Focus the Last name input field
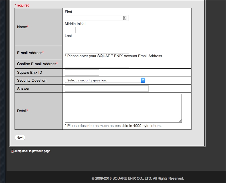This screenshot has height=183, width=226. coord(97,42)
